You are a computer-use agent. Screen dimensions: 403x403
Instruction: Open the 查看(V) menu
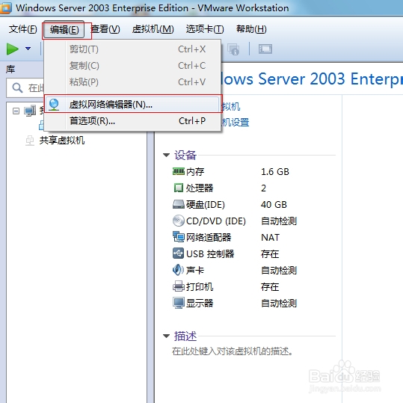pos(105,29)
